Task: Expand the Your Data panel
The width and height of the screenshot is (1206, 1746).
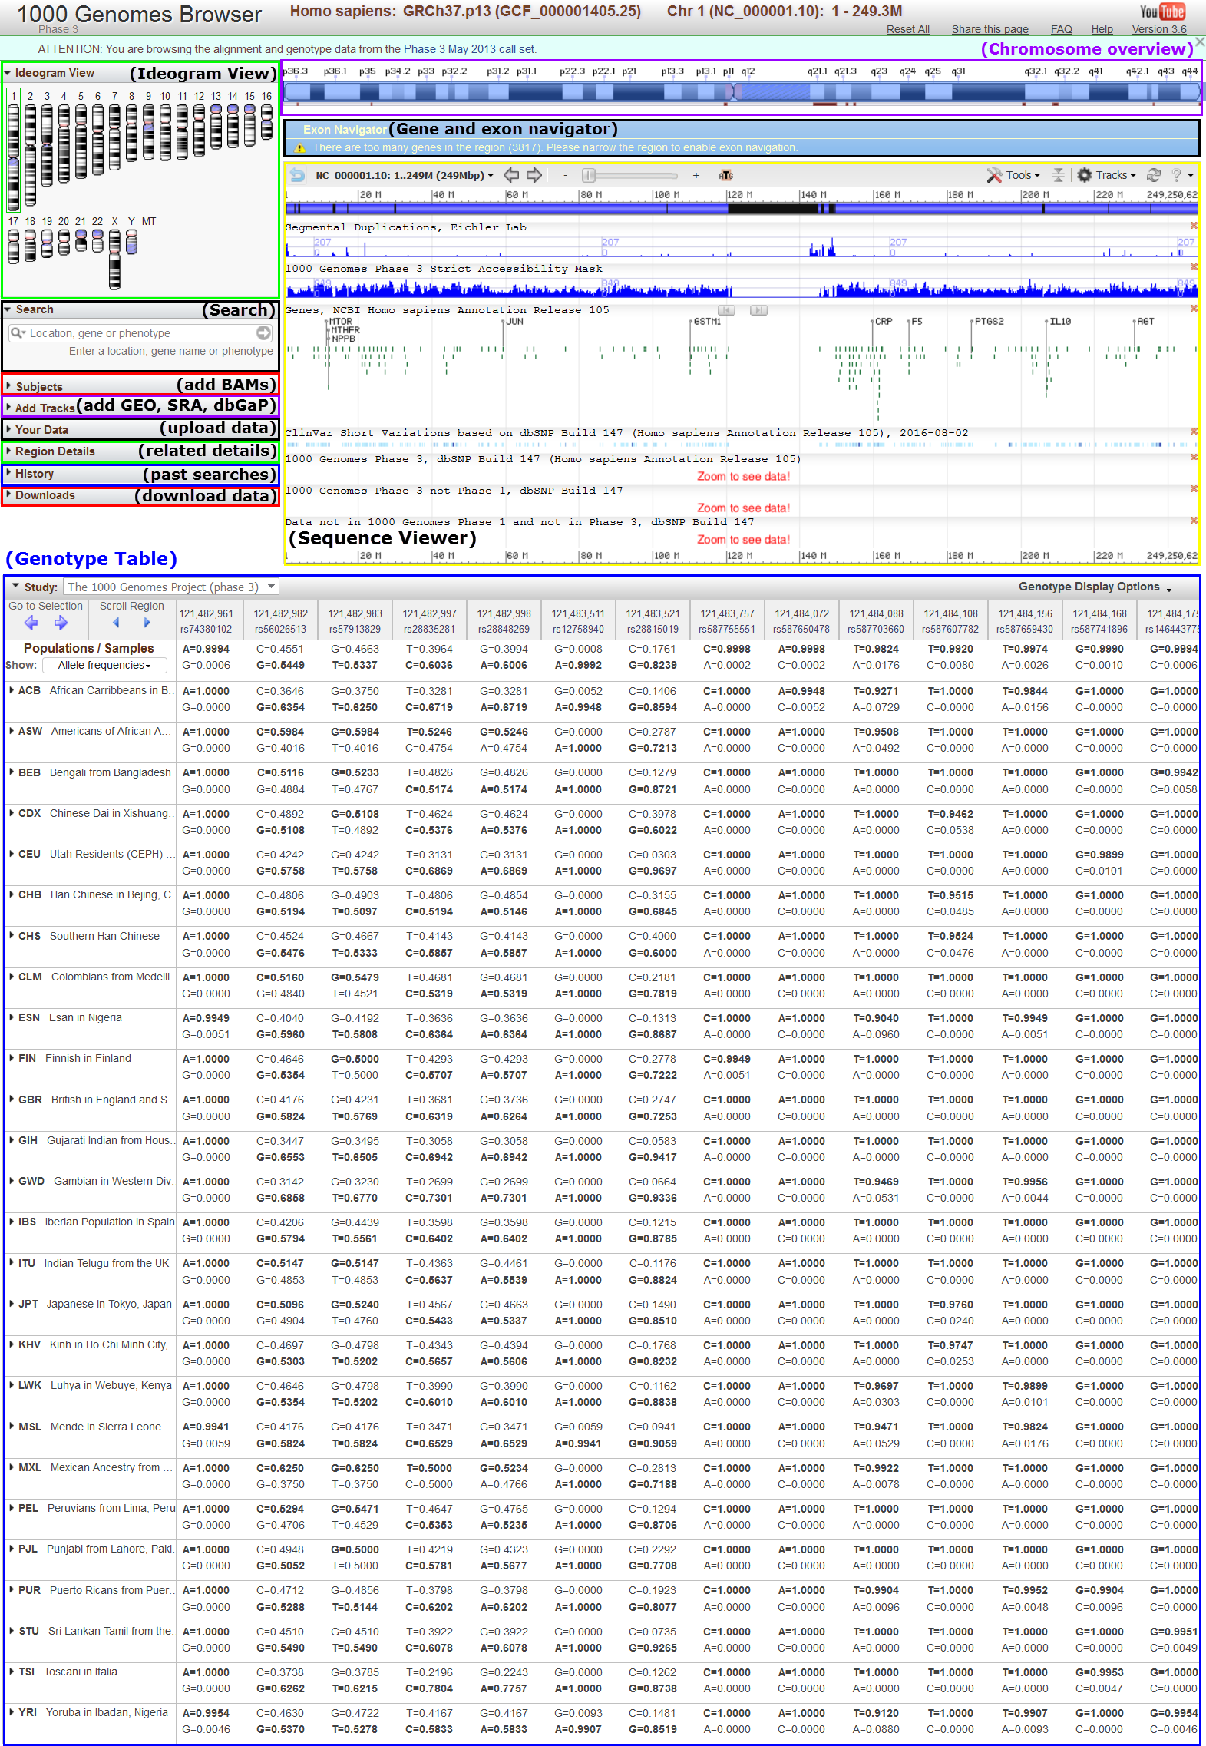Action: click(8, 429)
